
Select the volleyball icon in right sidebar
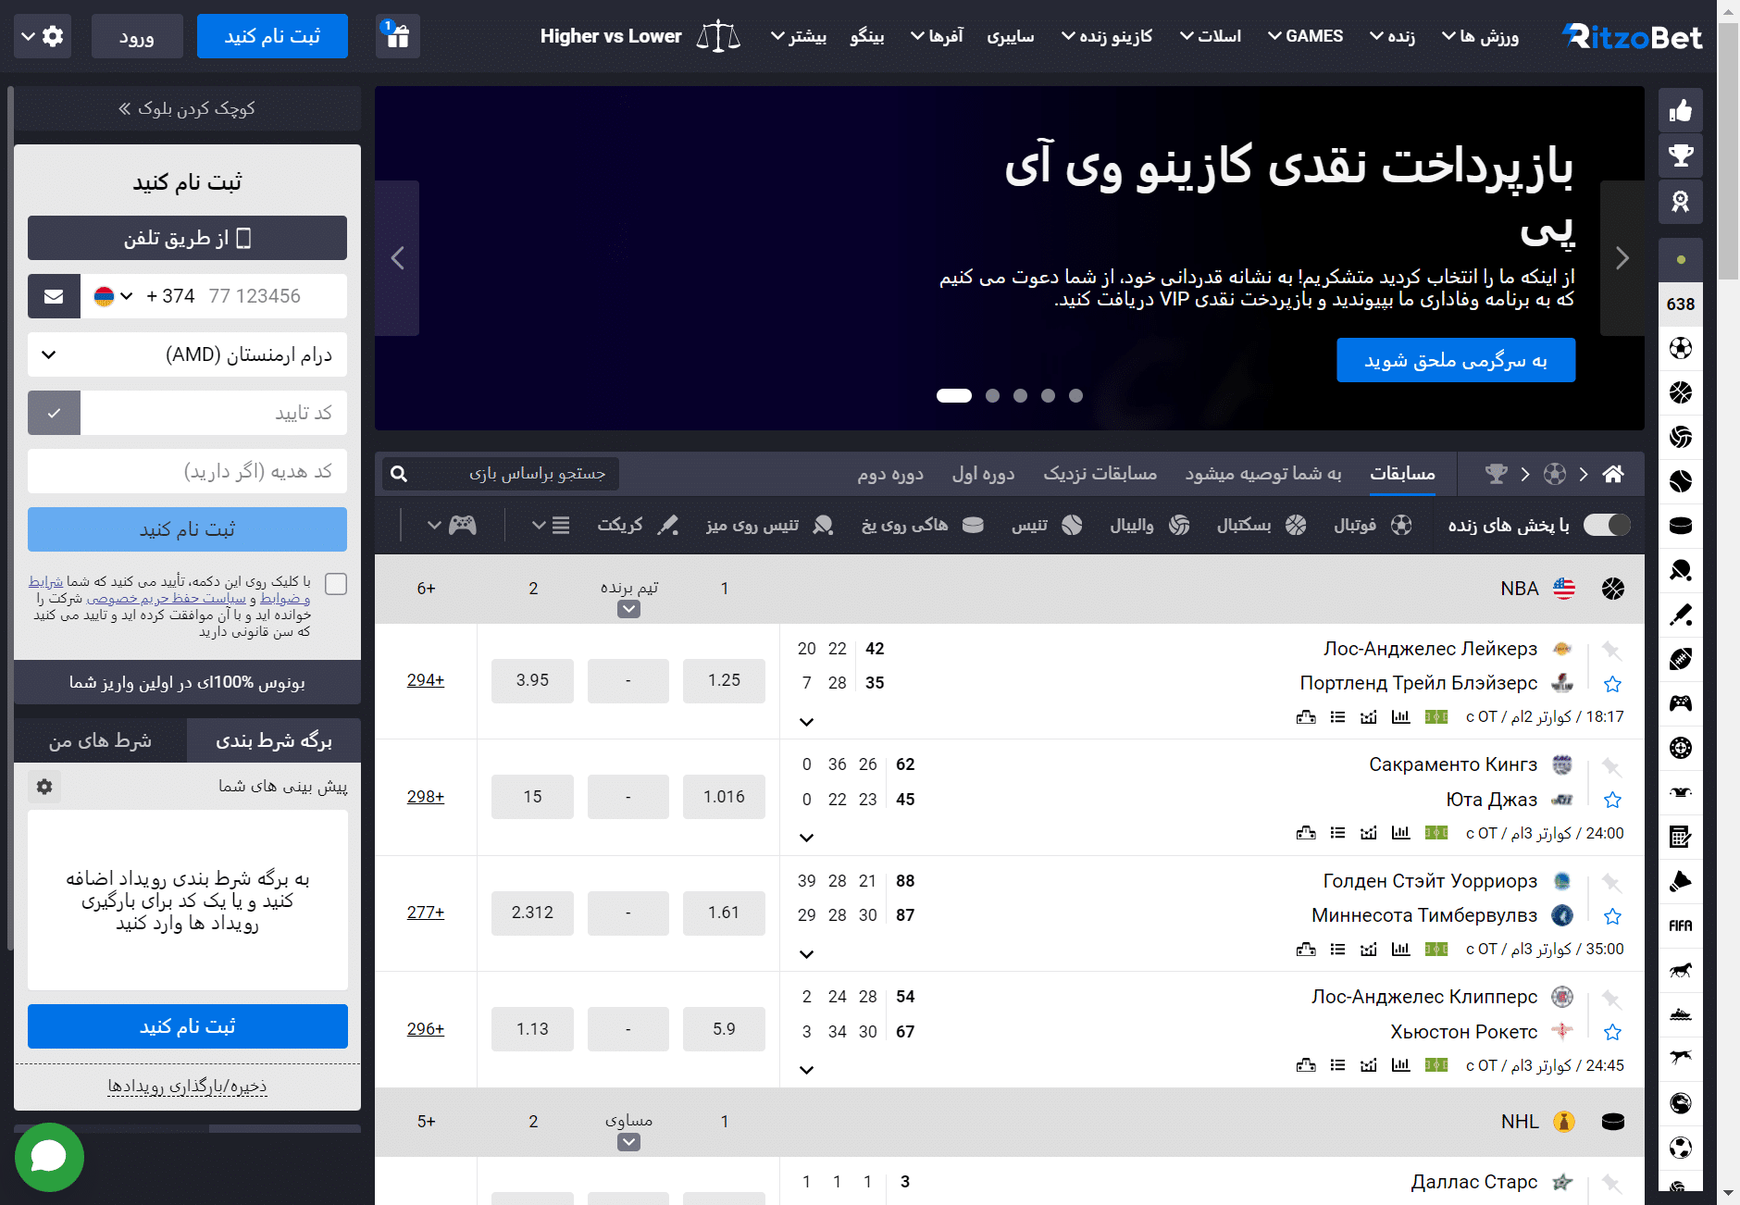[1681, 437]
